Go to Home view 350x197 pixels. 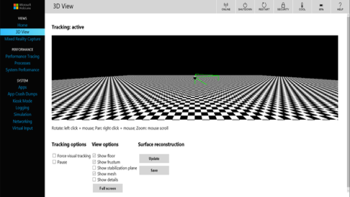click(x=22, y=25)
